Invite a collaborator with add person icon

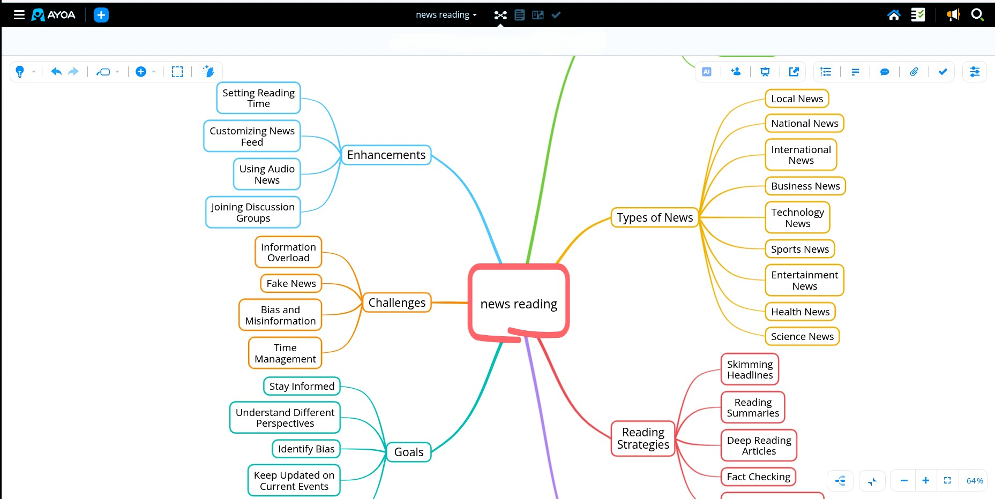pyautogui.click(x=736, y=72)
